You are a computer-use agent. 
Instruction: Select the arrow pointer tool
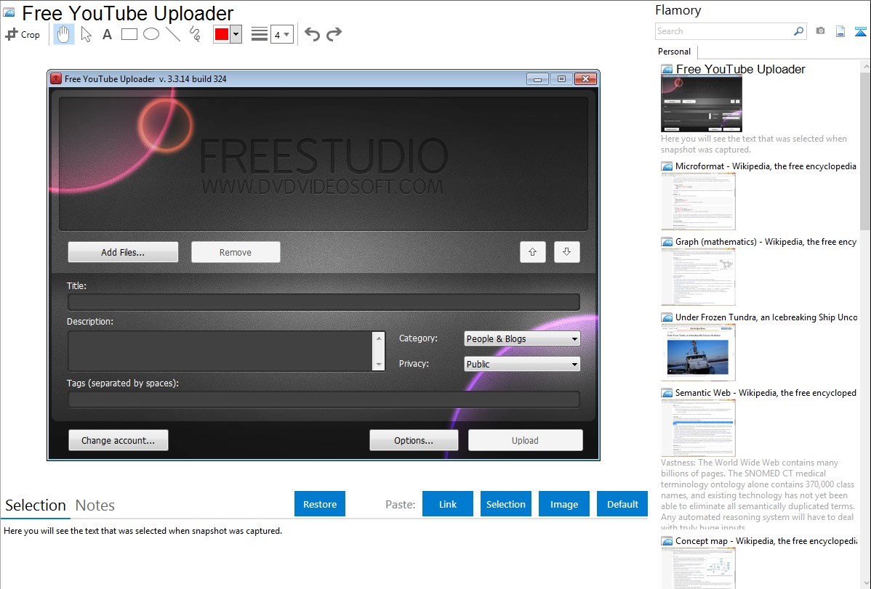click(x=86, y=34)
